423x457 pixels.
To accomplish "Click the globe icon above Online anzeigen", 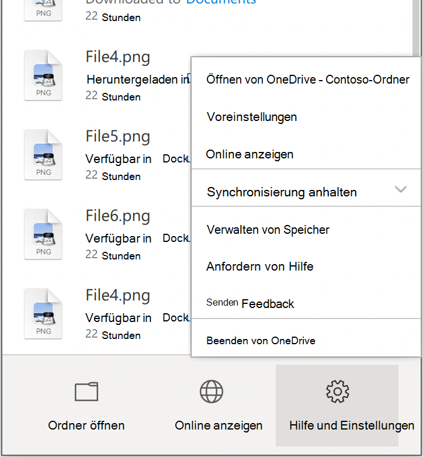I will [211, 392].
